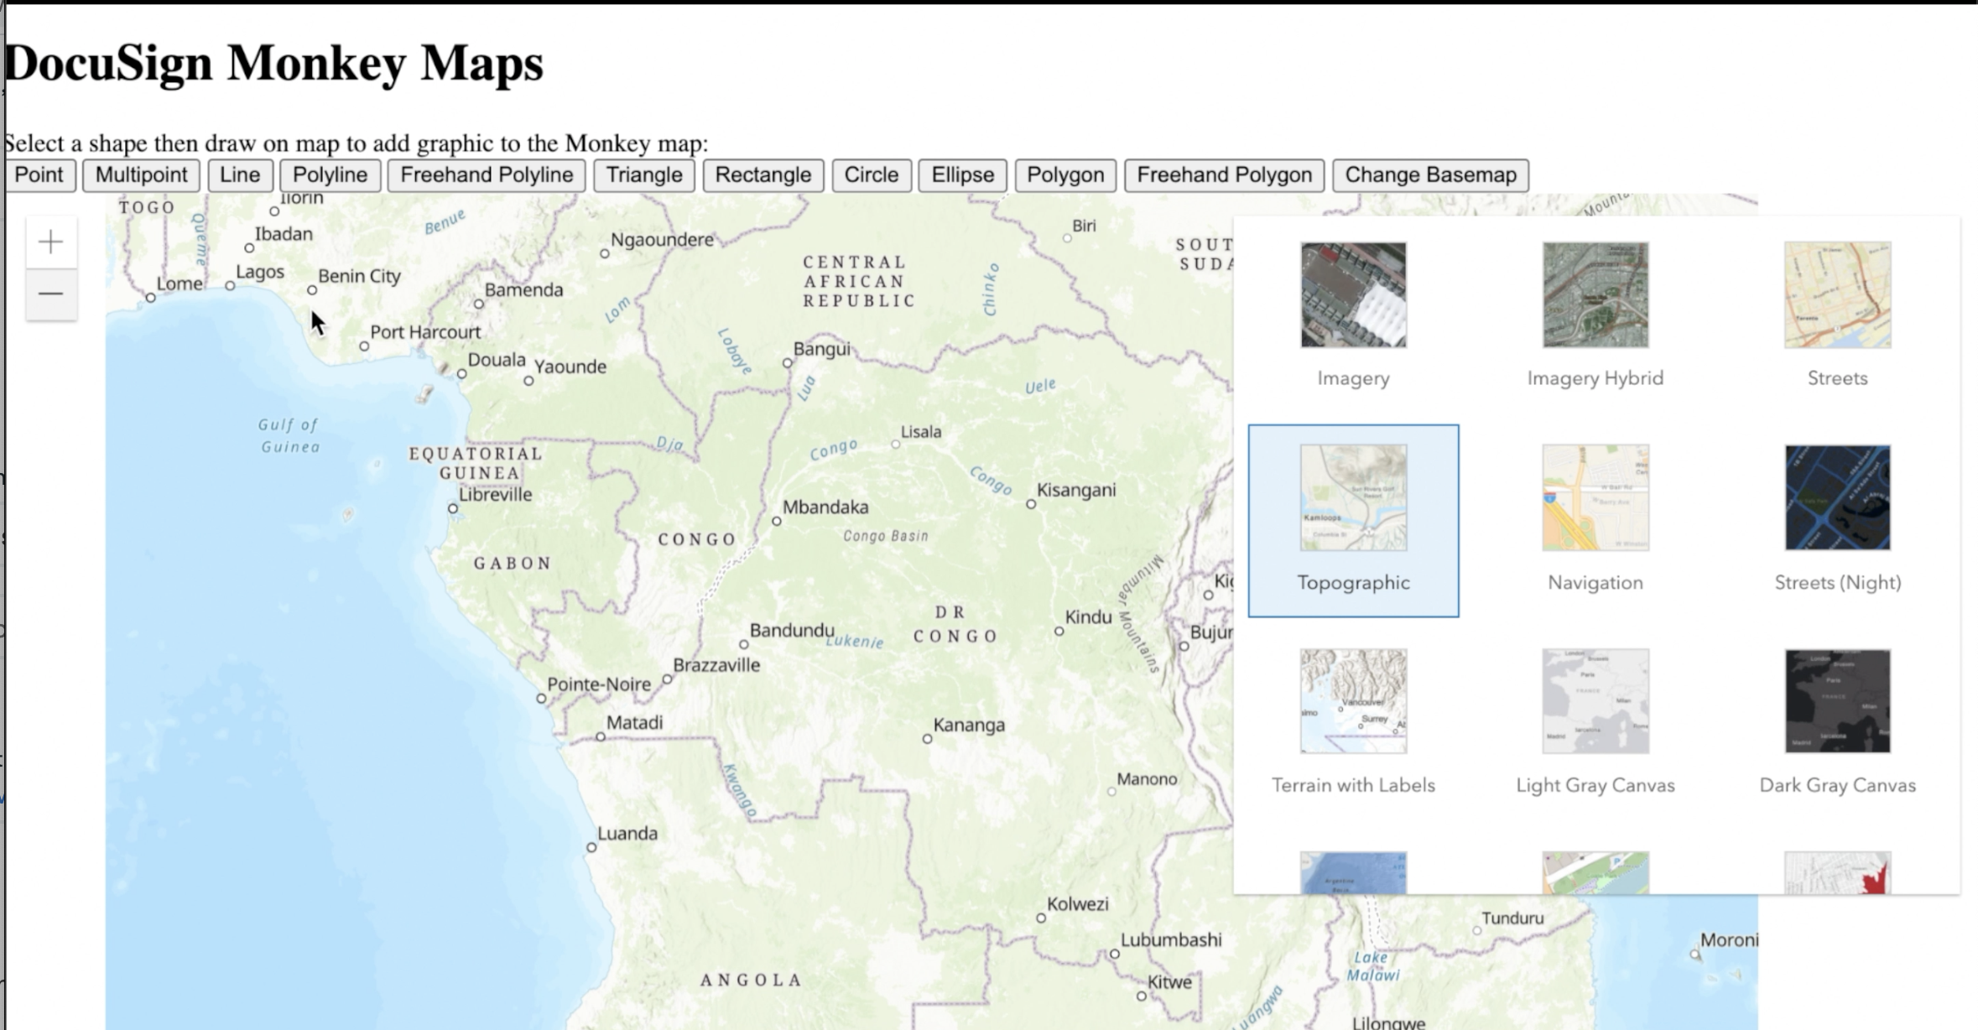Pick the Navigation basemap tile
This screenshot has height=1030, width=1978.
pyautogui.click(x=1595, y=498)
